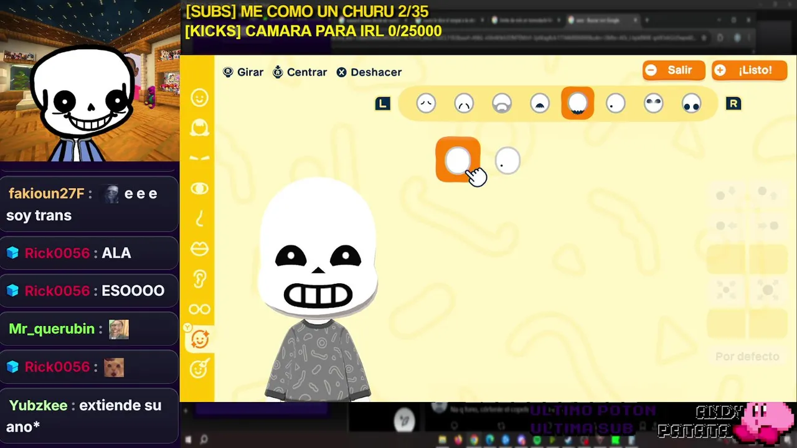Click Deshacer undo control
The height and width of the screenshot is (448, 797).
pos(369,72)
